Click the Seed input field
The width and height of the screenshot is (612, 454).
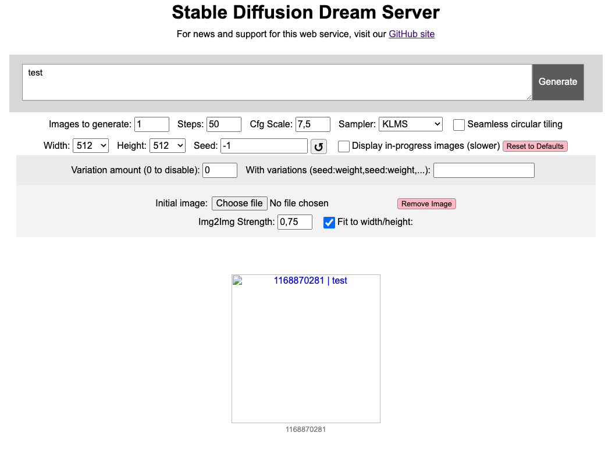pos(264,146)
